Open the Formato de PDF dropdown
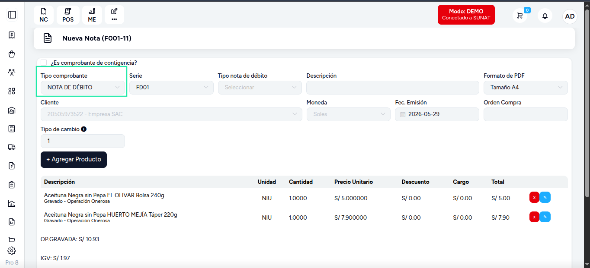This screenshot has width=590, height=268. [526, 87]
